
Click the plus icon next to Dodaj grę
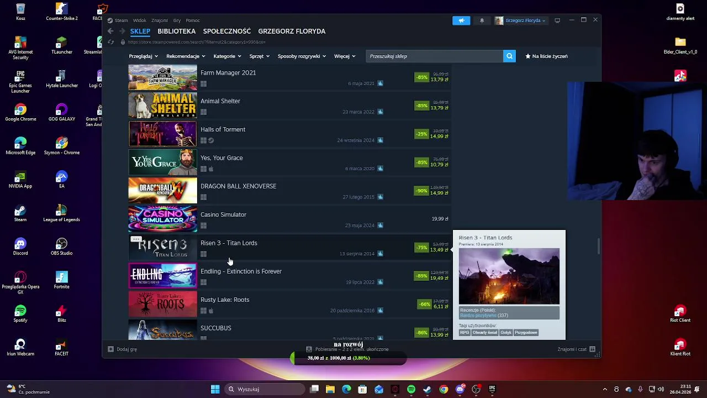pos(110,349)
